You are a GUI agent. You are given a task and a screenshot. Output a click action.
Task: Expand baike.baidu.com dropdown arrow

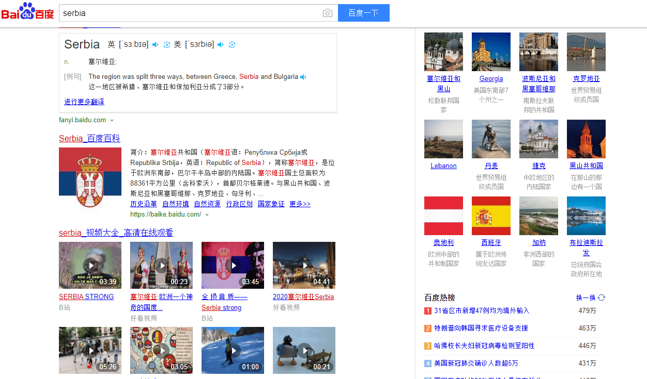click(207, 215)
